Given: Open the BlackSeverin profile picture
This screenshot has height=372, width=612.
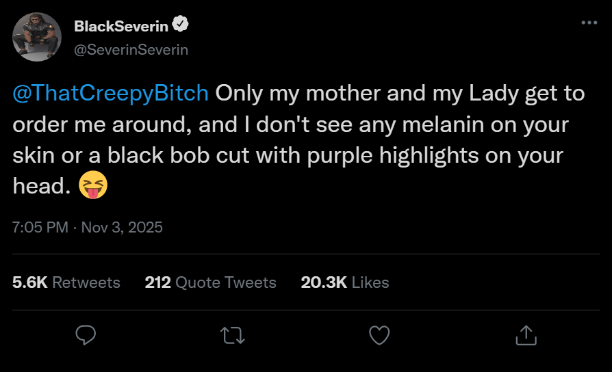Looking at the screenshot, I should click(x=38, y=37).
